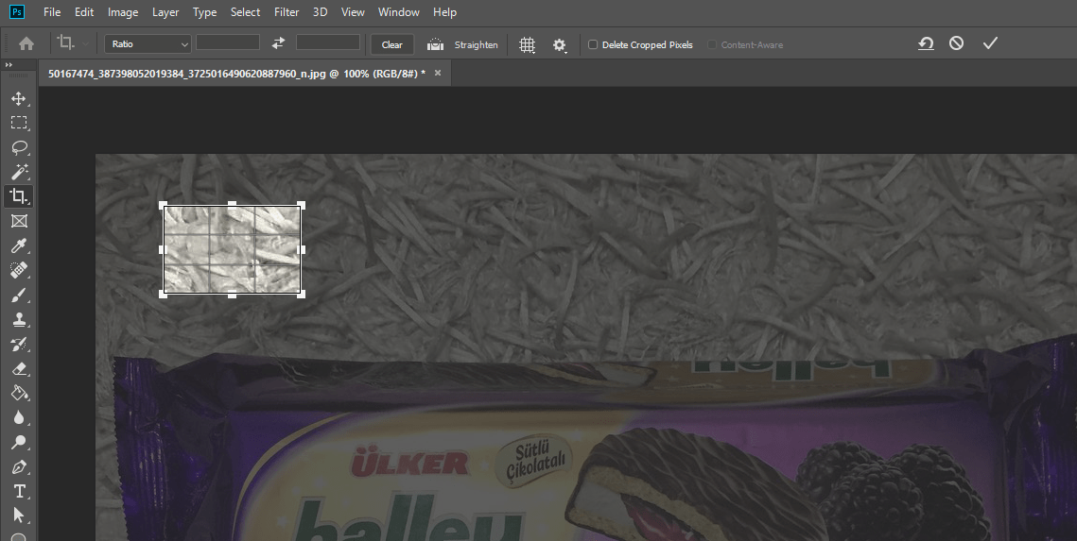Expand the toolbar with double arrows

point(9,64)
